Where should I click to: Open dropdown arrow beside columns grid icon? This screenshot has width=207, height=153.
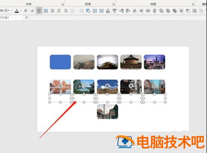pyautogui.click(x=76, y=11)
